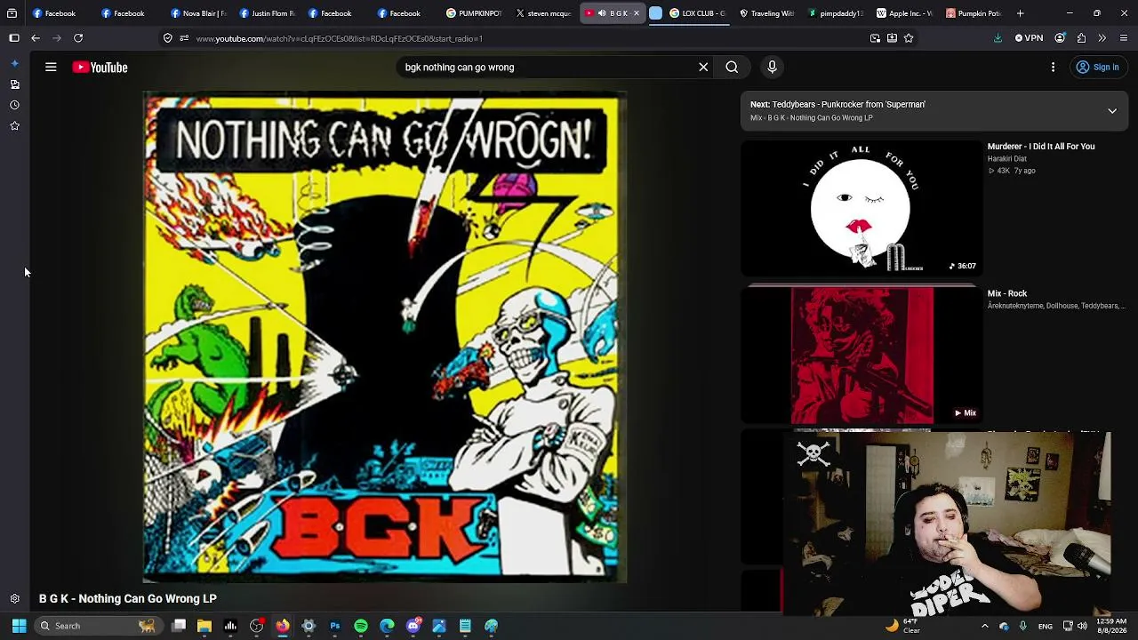Click the browser forward arrow
Screen dimensions: 1138x640
pyautogui.click(x=57, y=38)
